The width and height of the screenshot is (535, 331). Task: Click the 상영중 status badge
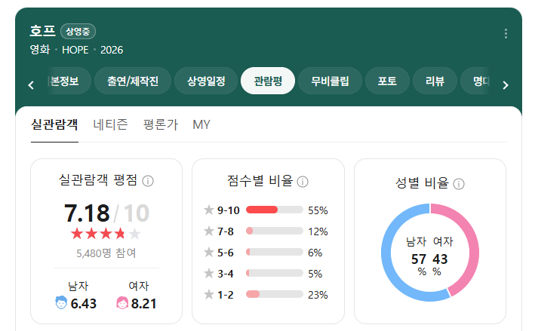(78, 32)
